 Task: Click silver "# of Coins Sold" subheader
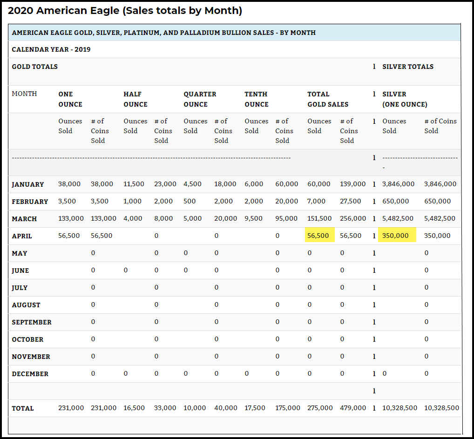[x=440, y=126]
